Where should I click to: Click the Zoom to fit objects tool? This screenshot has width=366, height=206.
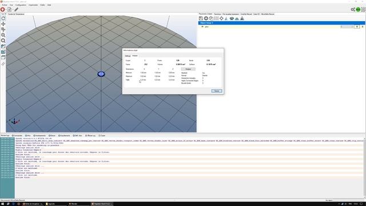pos(3,41)
